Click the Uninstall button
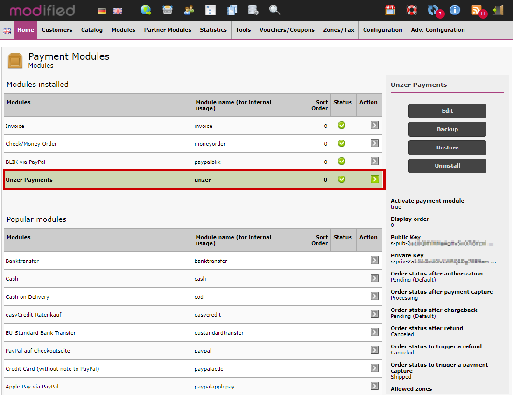 [447, 166]
